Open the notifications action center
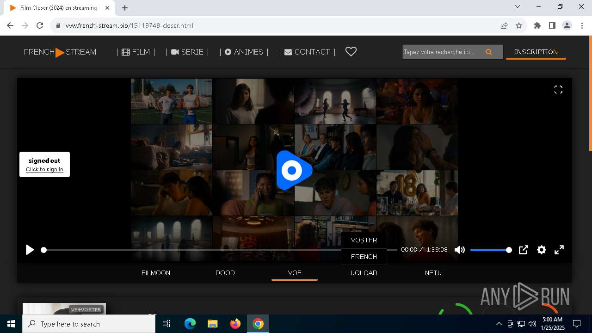This screenshot has height=333, width=592. [x=577, y=324]
